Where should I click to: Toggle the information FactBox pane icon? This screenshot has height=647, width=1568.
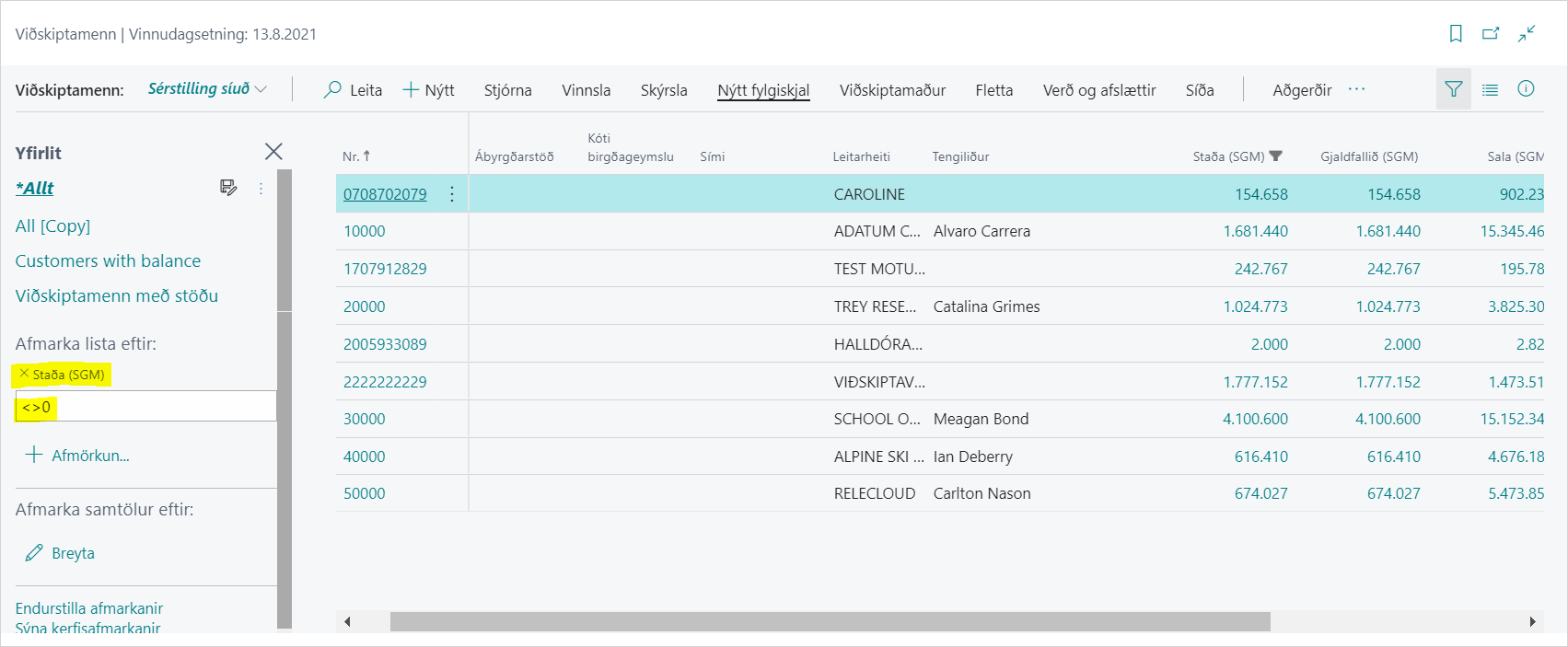1526,89
